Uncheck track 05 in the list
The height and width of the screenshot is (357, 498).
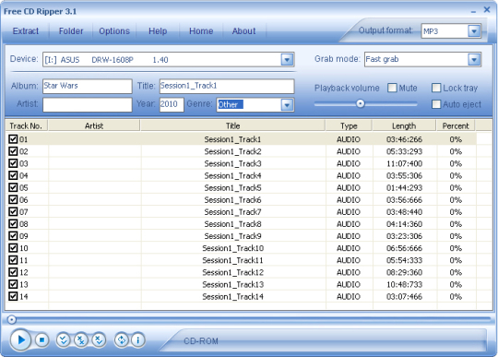coord(13,187)
